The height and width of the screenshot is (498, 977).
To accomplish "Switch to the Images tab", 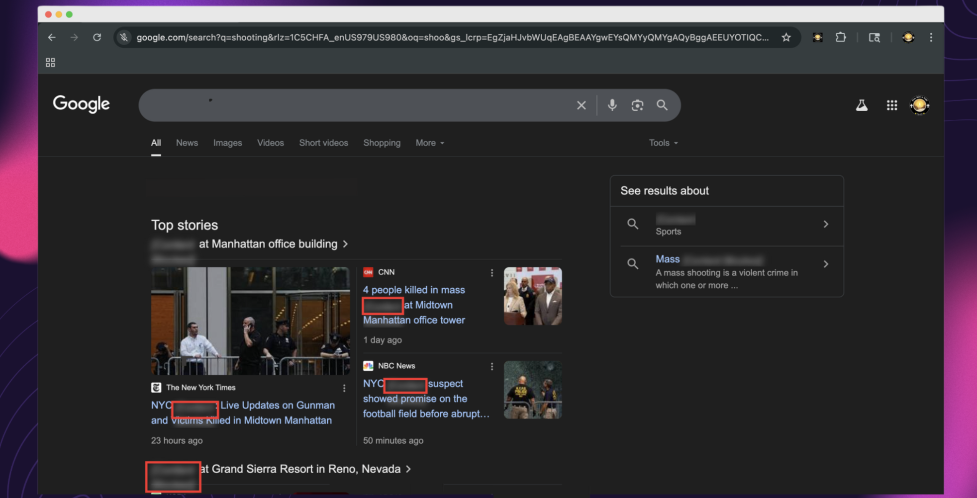I will [x=227, y=143].
